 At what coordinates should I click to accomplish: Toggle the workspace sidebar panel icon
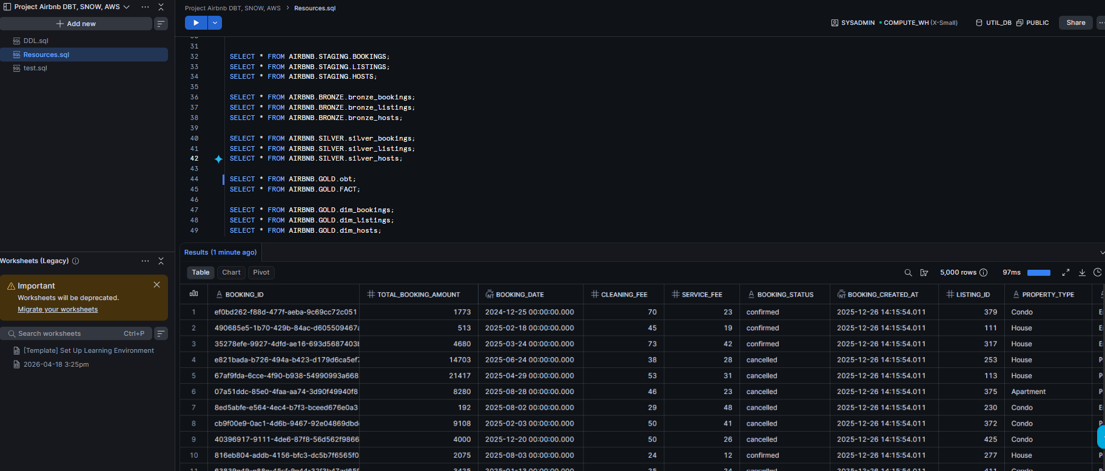pos(7,7)
